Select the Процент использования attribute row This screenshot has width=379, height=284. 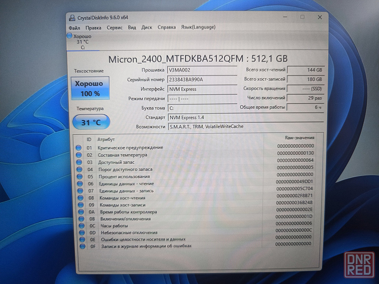pyautogui.click(x=195, y=176)
